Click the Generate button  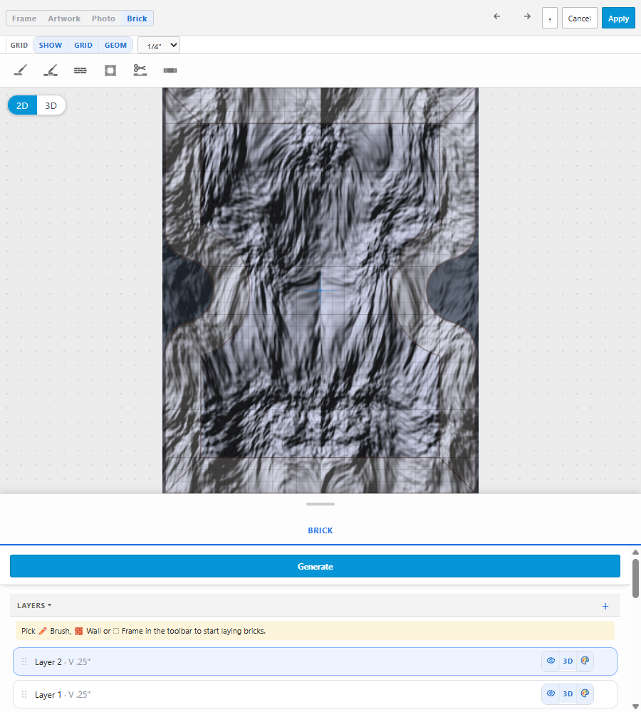(315, 566)
